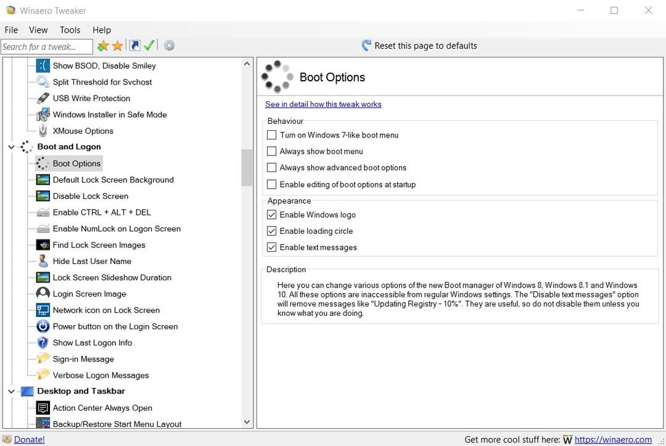Focus the Search for a tweak field

(x=46, y=47)
